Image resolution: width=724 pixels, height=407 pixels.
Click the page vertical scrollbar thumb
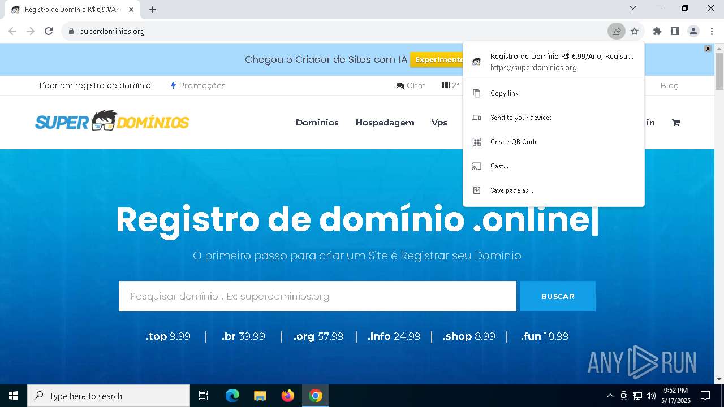pos(719,72)
